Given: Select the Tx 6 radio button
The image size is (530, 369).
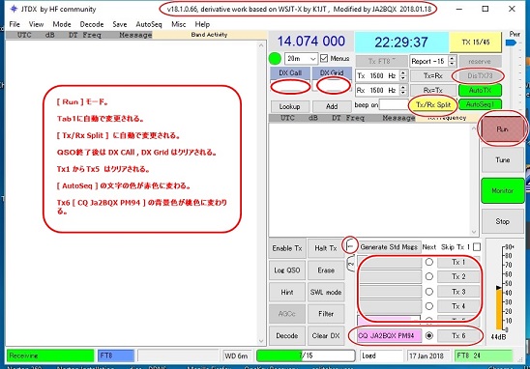Looking at the screenshot, I should [429, 335].
